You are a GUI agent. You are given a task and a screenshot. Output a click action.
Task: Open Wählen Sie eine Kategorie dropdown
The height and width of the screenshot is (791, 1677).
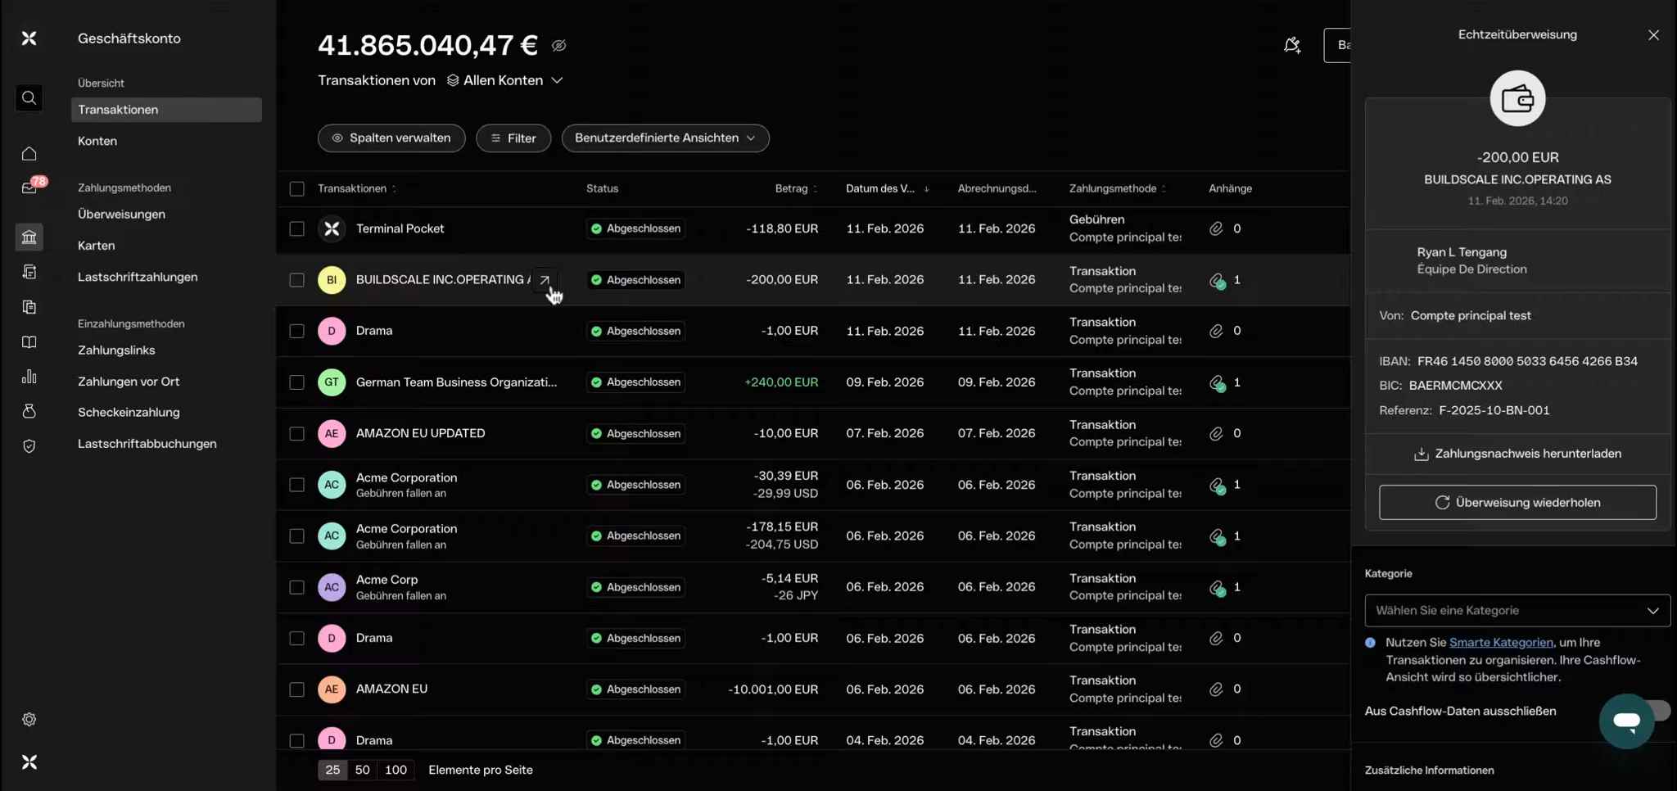click(1517, 611)
